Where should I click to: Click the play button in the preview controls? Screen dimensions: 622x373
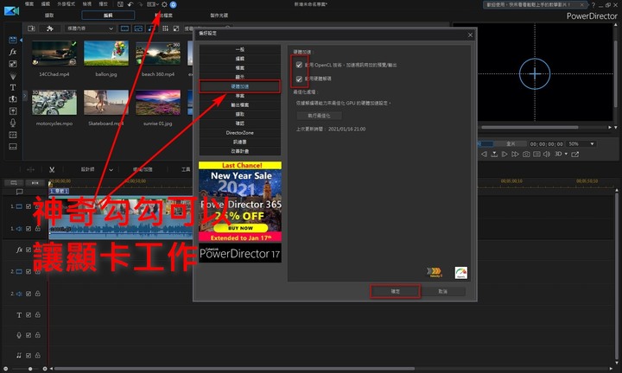(x=505, y=155)
